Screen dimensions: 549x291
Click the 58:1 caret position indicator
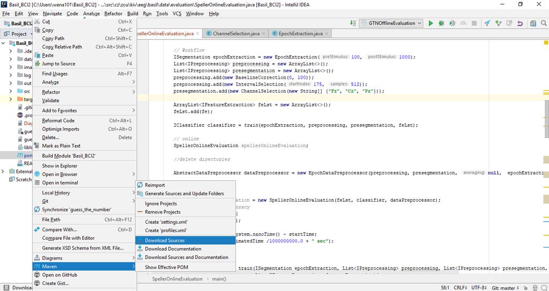444,288
